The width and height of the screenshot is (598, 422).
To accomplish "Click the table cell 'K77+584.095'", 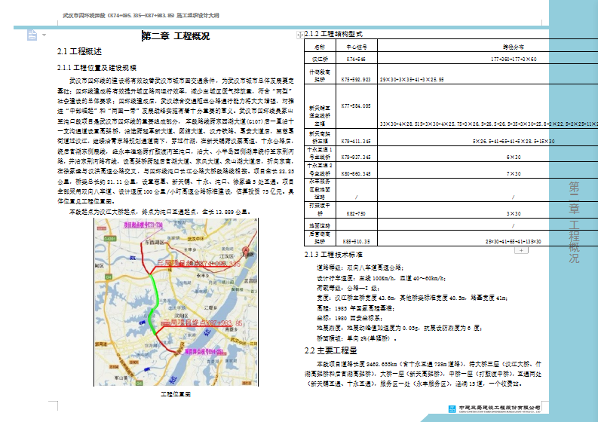I will tap(356, 106).
